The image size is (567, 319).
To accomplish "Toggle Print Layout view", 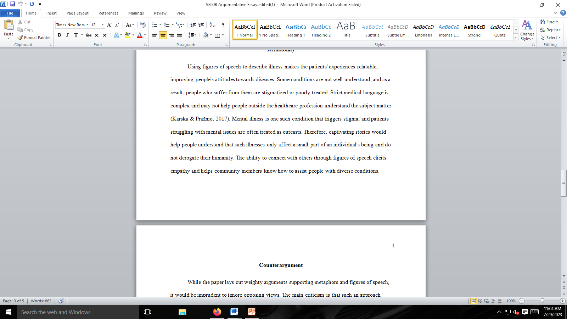I will coord(474,301).
